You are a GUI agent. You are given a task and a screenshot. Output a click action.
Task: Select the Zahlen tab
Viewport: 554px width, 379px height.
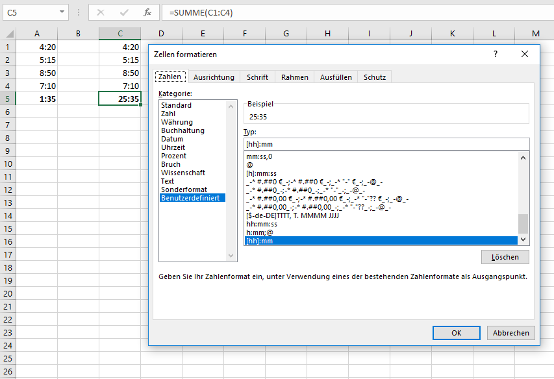(x=170, y=77)
